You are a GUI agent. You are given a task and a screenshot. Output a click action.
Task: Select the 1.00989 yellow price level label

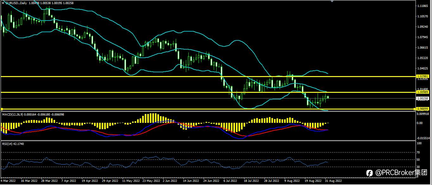point(423,92)
